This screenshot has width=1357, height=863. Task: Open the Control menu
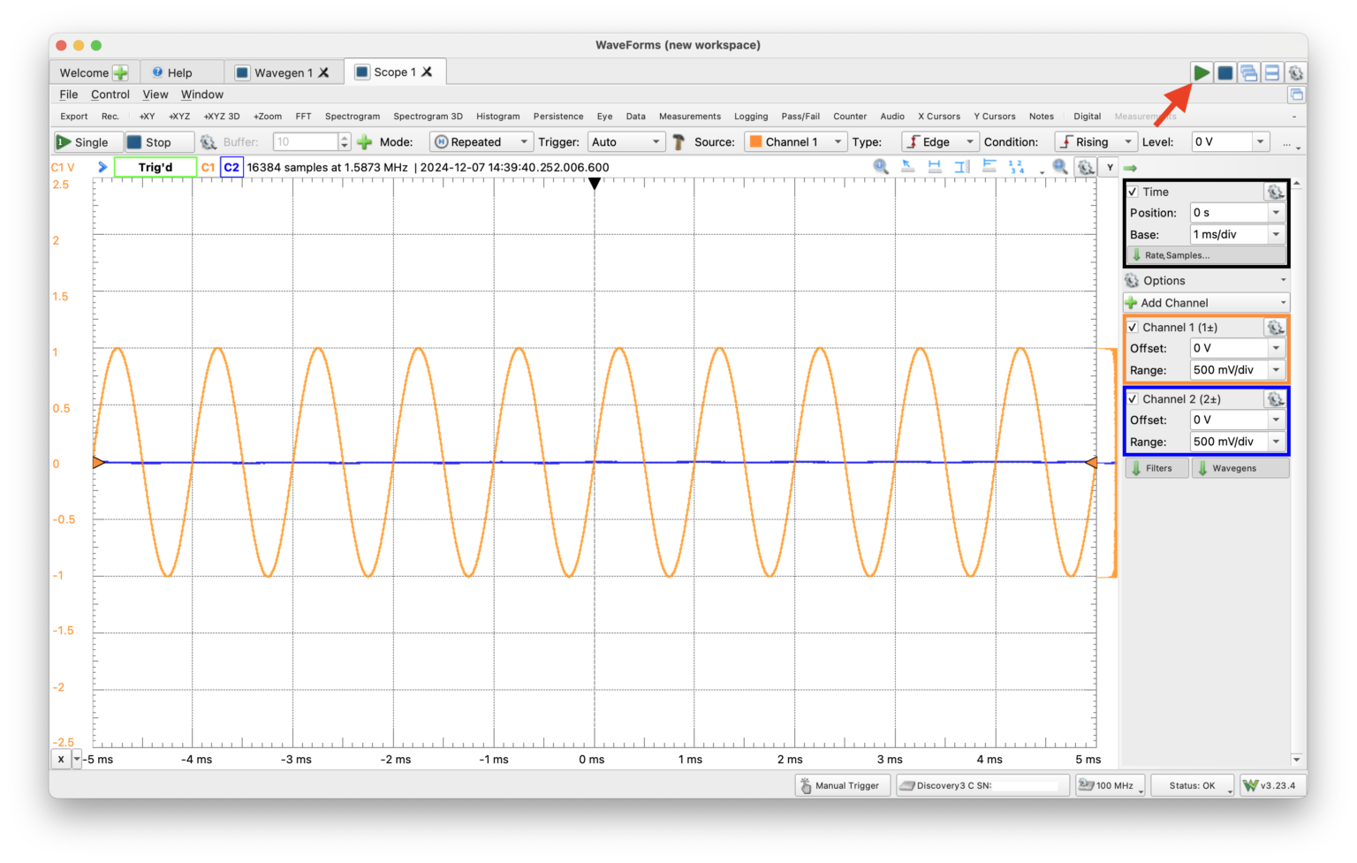[x=110, y=95]
